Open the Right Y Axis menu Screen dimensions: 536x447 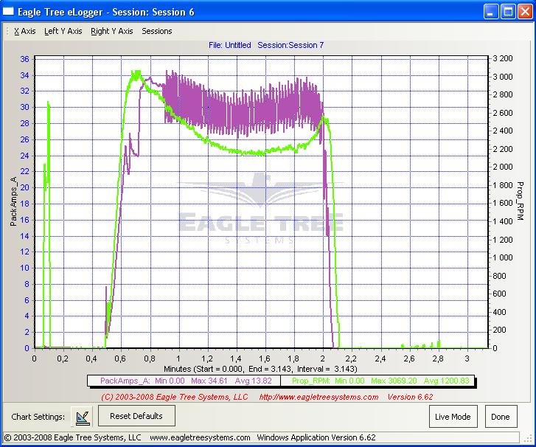click(112, 31)
